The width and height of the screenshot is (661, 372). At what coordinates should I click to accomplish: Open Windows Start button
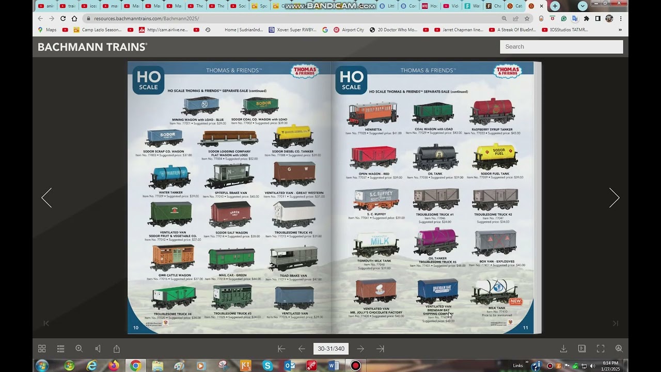coord(42,366)
